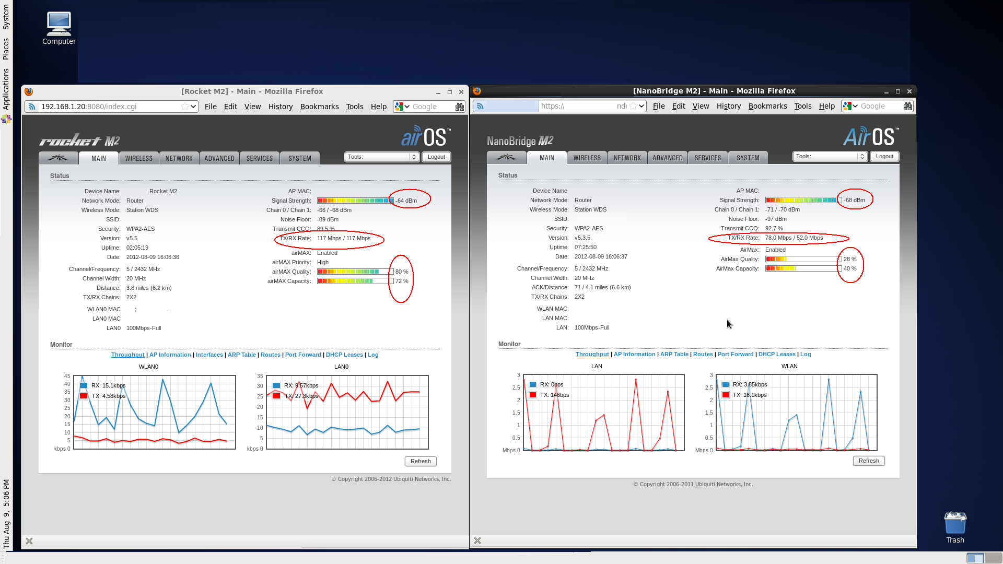Open Ubiquiti logo tab in Rocket M2 page

(x=58, y=158)
